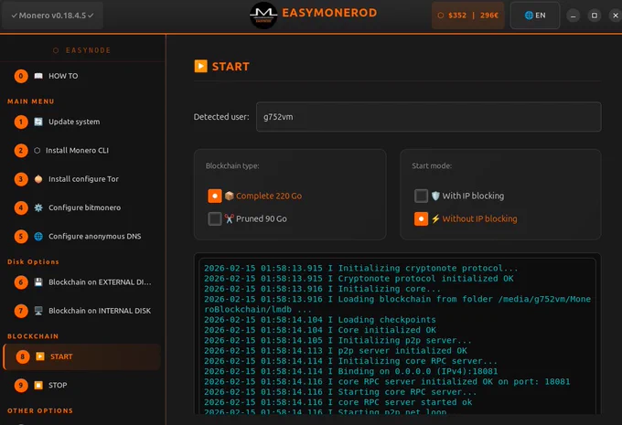
Task: Click the monitor icon for INTERNAL DISK
Action: [38, 311]
